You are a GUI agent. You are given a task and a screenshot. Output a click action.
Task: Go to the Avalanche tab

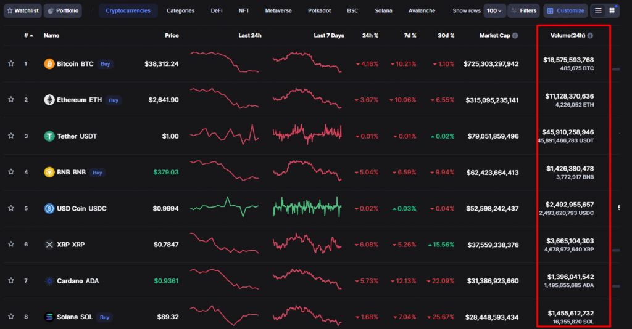pyautogui.click(x=422, y=11)
